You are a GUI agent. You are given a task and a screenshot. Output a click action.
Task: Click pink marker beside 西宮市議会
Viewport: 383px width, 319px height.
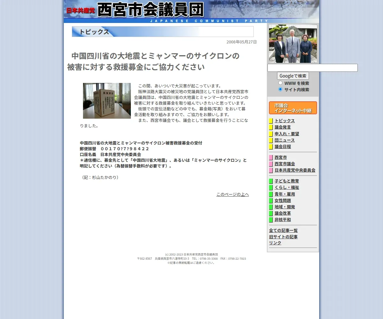point(271,164)
